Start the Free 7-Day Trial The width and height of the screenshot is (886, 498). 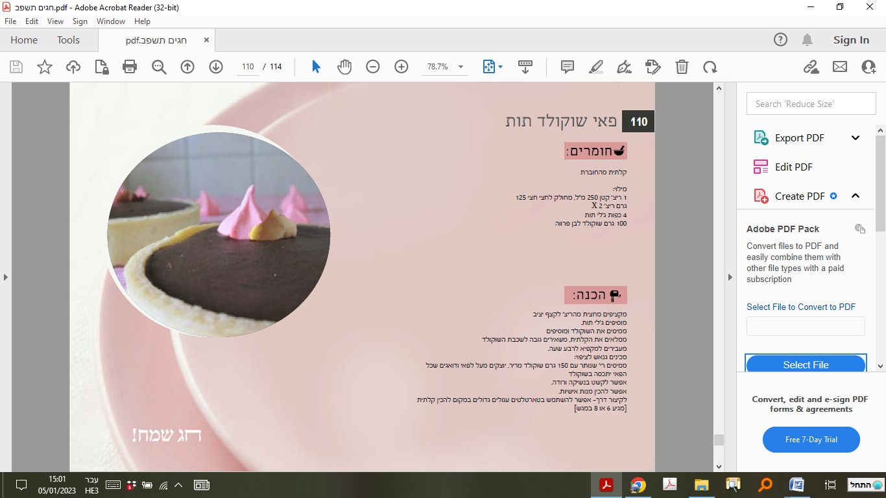click(811, 440)
